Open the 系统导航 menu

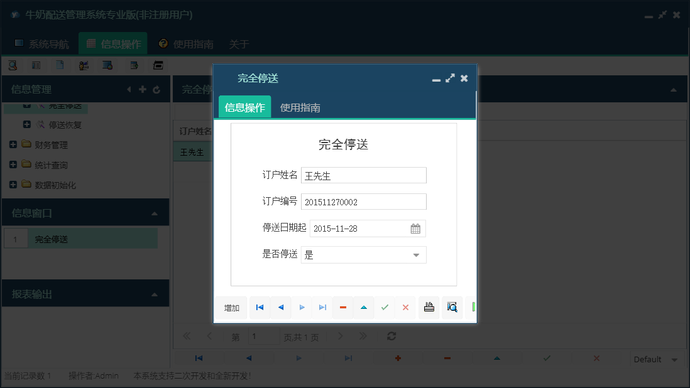tap(44, 44)
